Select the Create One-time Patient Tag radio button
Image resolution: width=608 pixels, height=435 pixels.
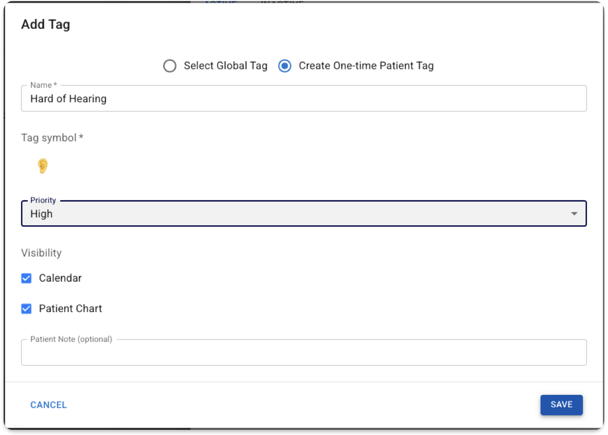(x=284, y=66)
